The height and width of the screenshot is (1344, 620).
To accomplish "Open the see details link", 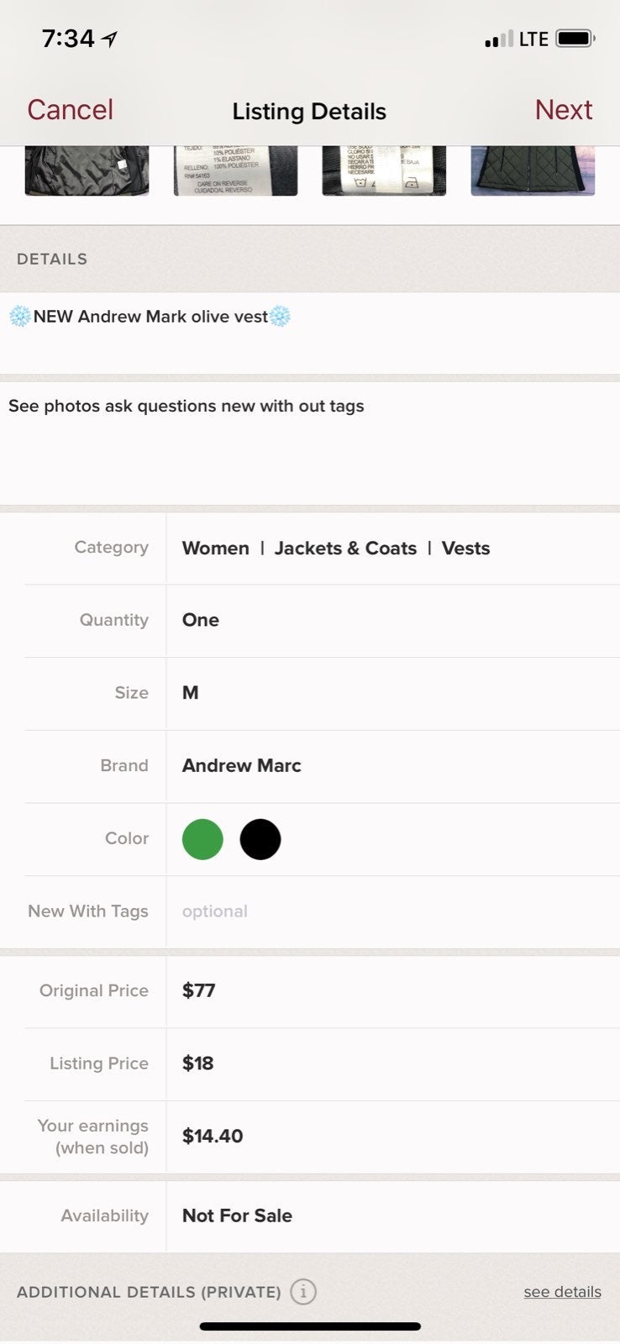I will [562, 1292].
